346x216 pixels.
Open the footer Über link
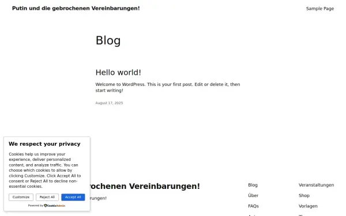pos(253,195)
